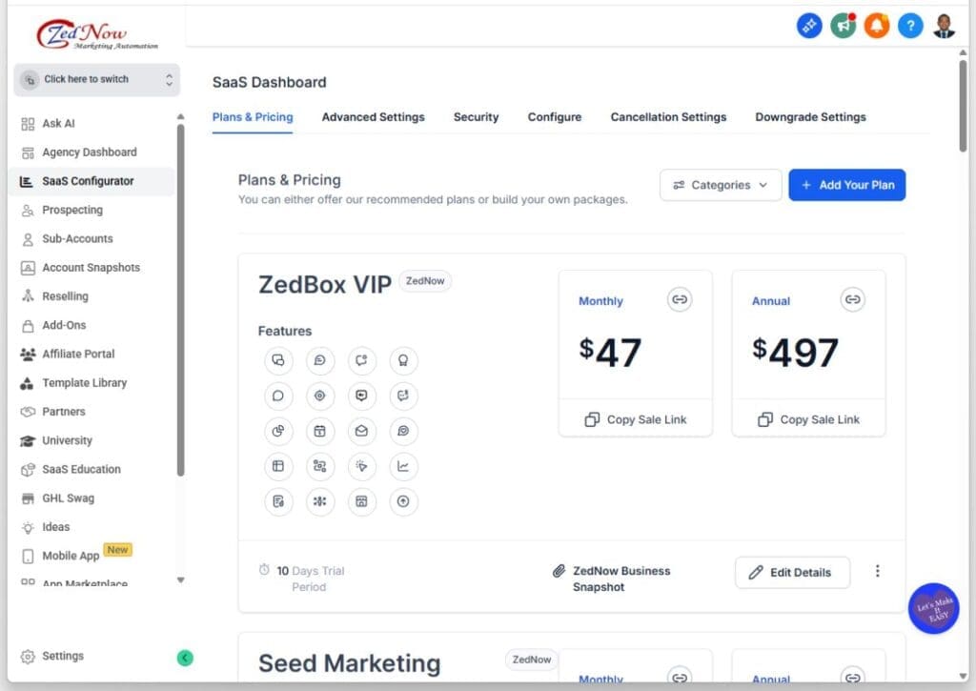Open Sub-Accounts in the sidebar

pyautogui.click(x=77, y=238)
